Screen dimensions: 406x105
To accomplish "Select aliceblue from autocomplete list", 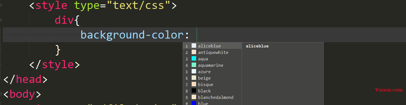I will [212, 46].
